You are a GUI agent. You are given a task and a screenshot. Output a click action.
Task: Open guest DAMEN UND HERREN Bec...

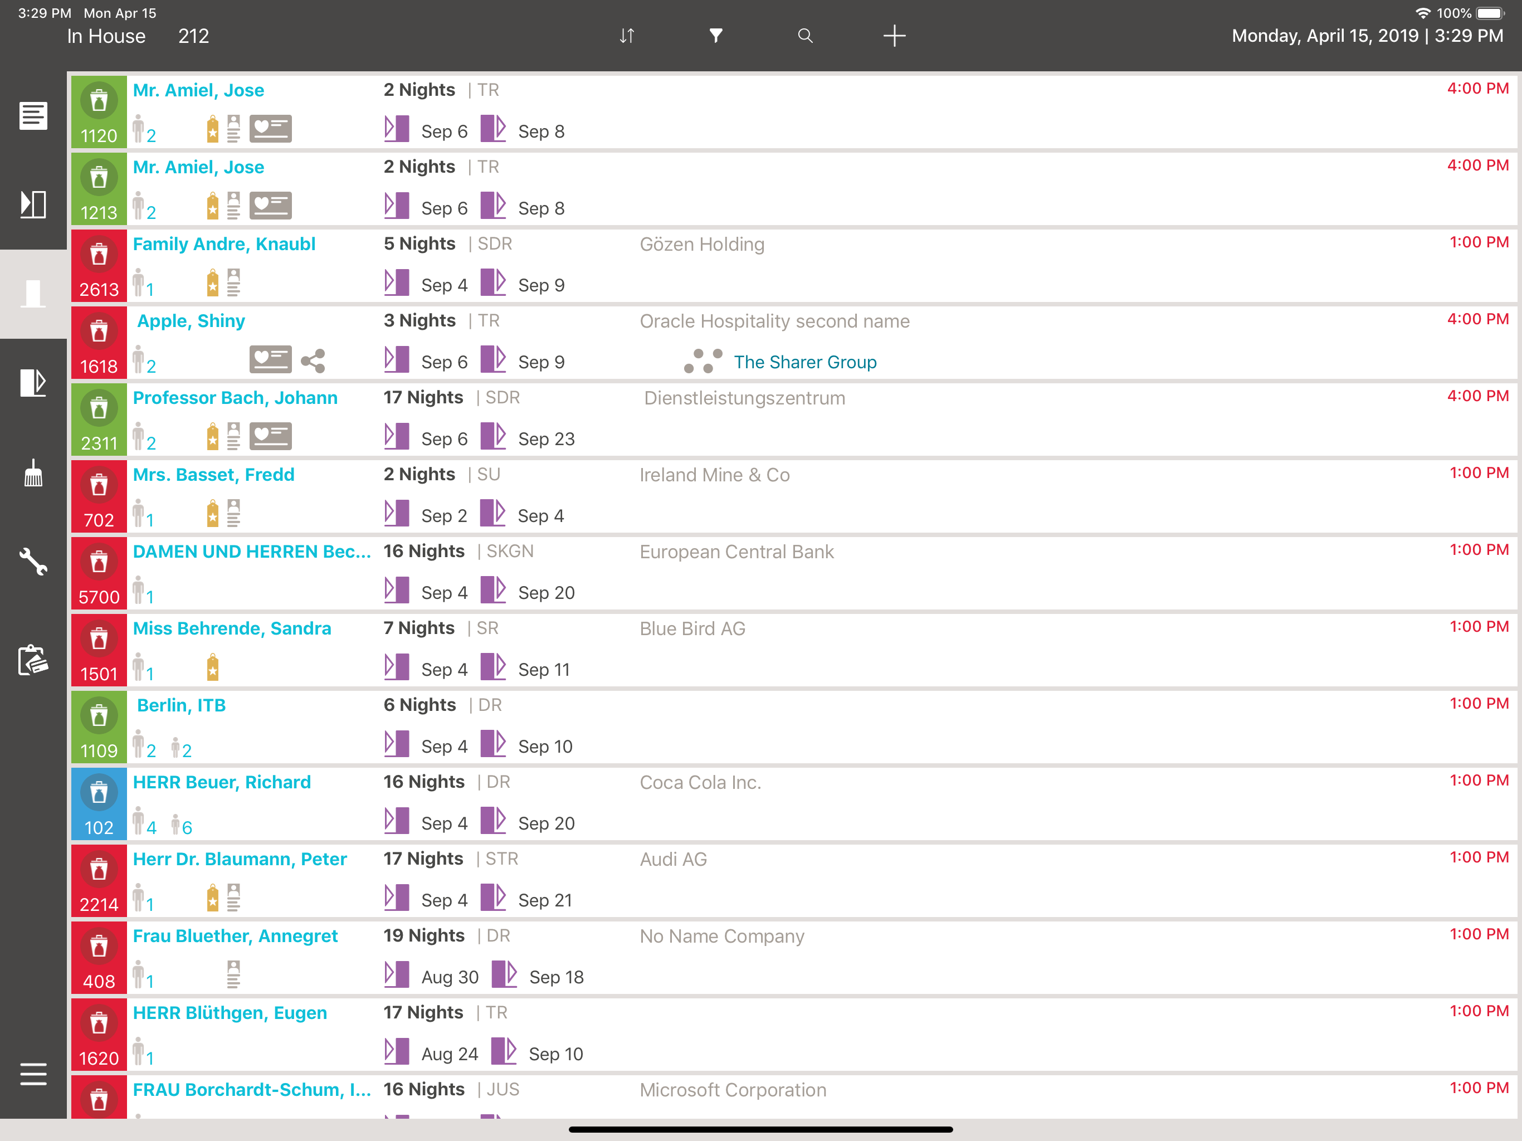(x=252, y=552)
